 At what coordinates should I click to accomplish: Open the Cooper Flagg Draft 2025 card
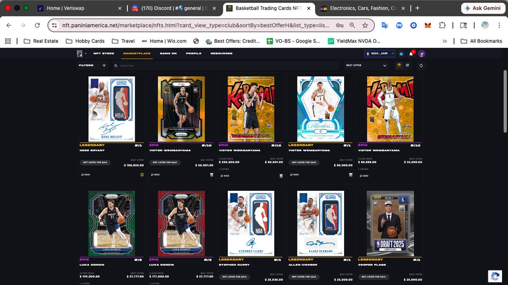pyautogui.click(x=390, y=223)
